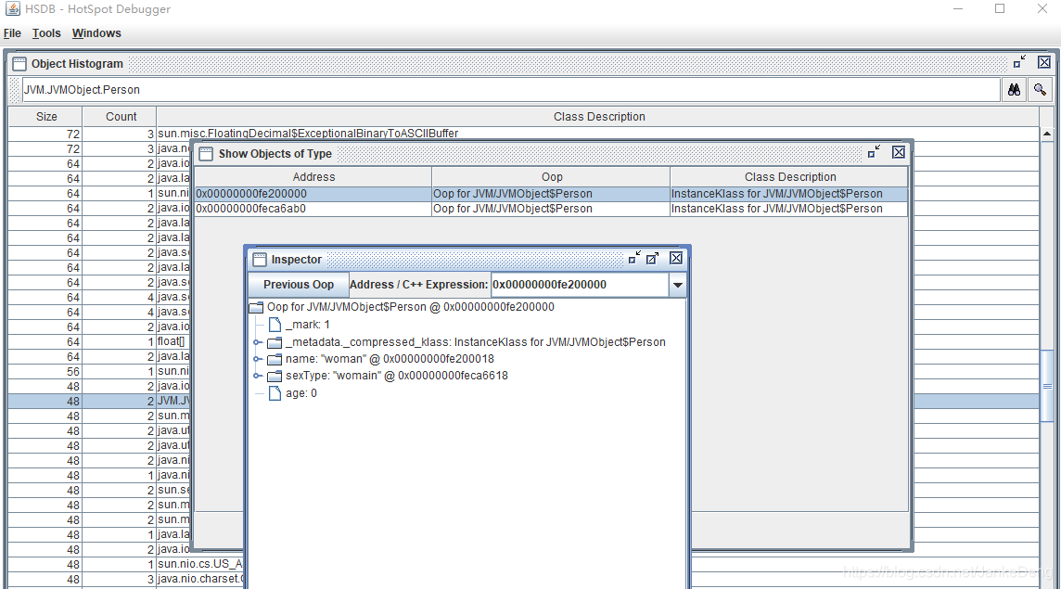This screenshot has width=1061, height=589.
Task: Click the Oop cell of the feca6ab0 row
Action: [x=551, y=209]
